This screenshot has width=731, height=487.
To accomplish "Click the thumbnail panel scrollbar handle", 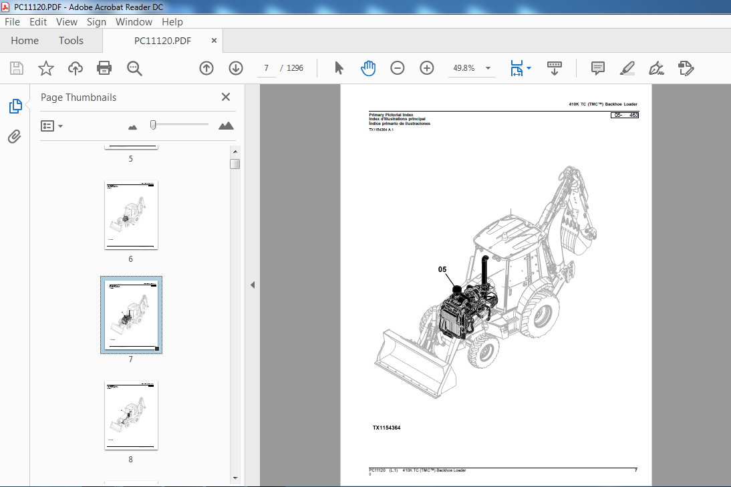I will point(235,164).
